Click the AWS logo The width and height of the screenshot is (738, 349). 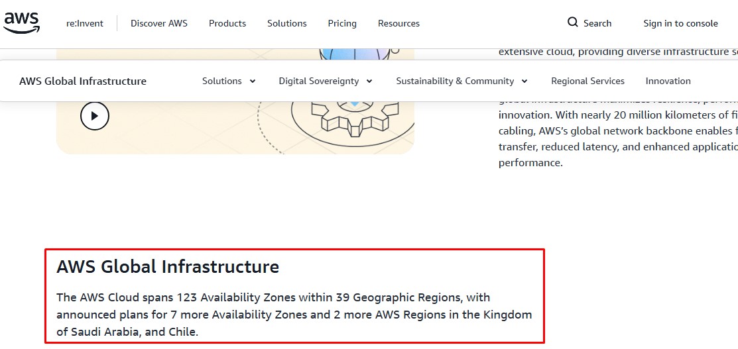pyautogui.click(x=21, y=23)
